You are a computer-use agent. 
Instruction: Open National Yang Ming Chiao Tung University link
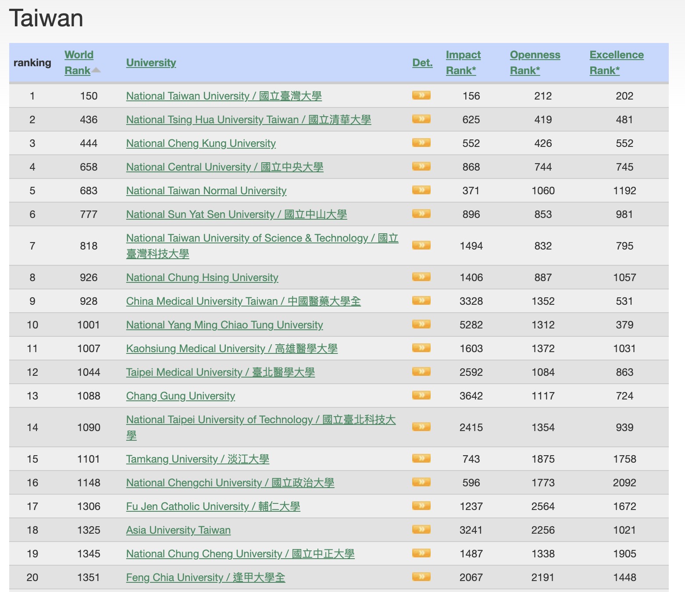pyautogui.click(x=225, y=325)
